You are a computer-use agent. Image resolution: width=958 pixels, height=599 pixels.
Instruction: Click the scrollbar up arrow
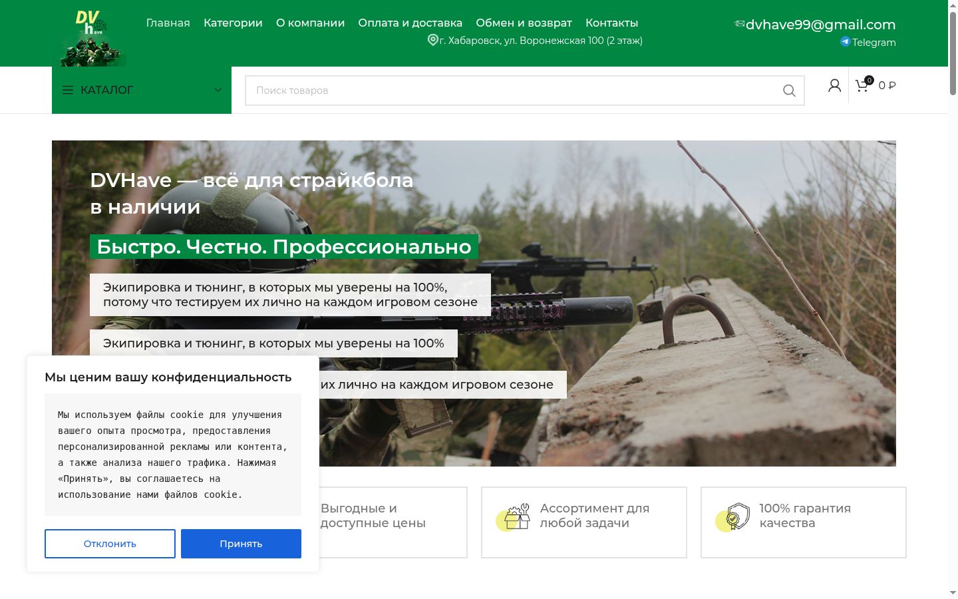[953, 5]
